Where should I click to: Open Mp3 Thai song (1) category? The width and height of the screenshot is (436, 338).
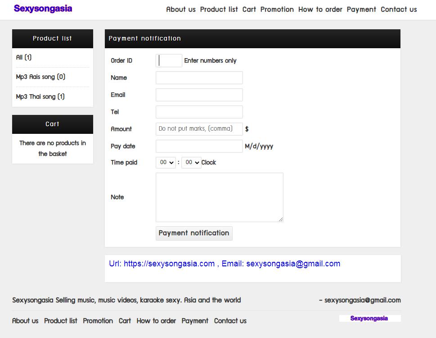[x=40, y=97]
